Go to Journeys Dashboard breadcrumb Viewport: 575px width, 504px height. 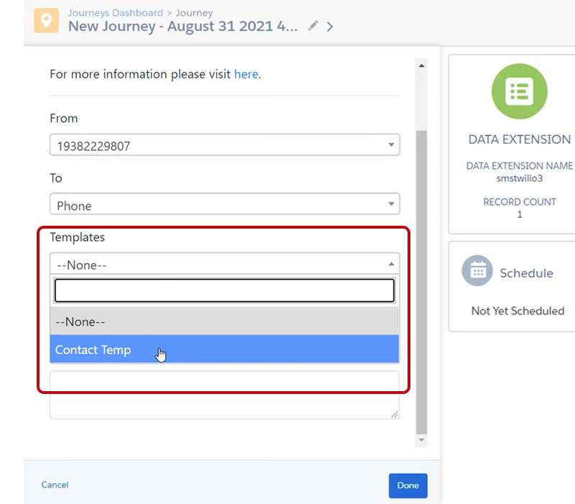(x=115, y=13)
